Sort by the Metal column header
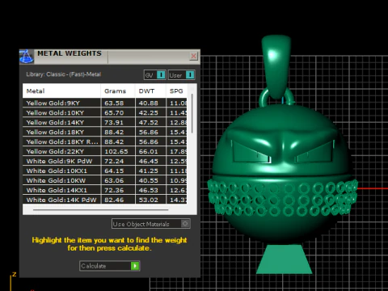 click(x=61, y=91)
